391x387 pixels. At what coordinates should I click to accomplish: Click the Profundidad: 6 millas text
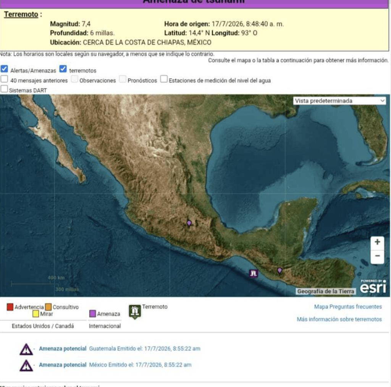82,33
